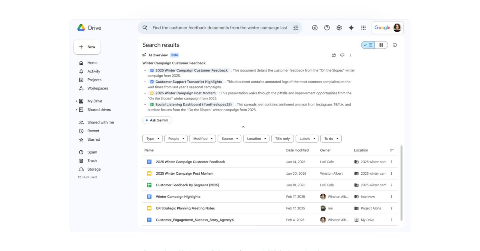Switch to list layout view
This screenshot has height=251, width=480.
[x=368, y=45]
